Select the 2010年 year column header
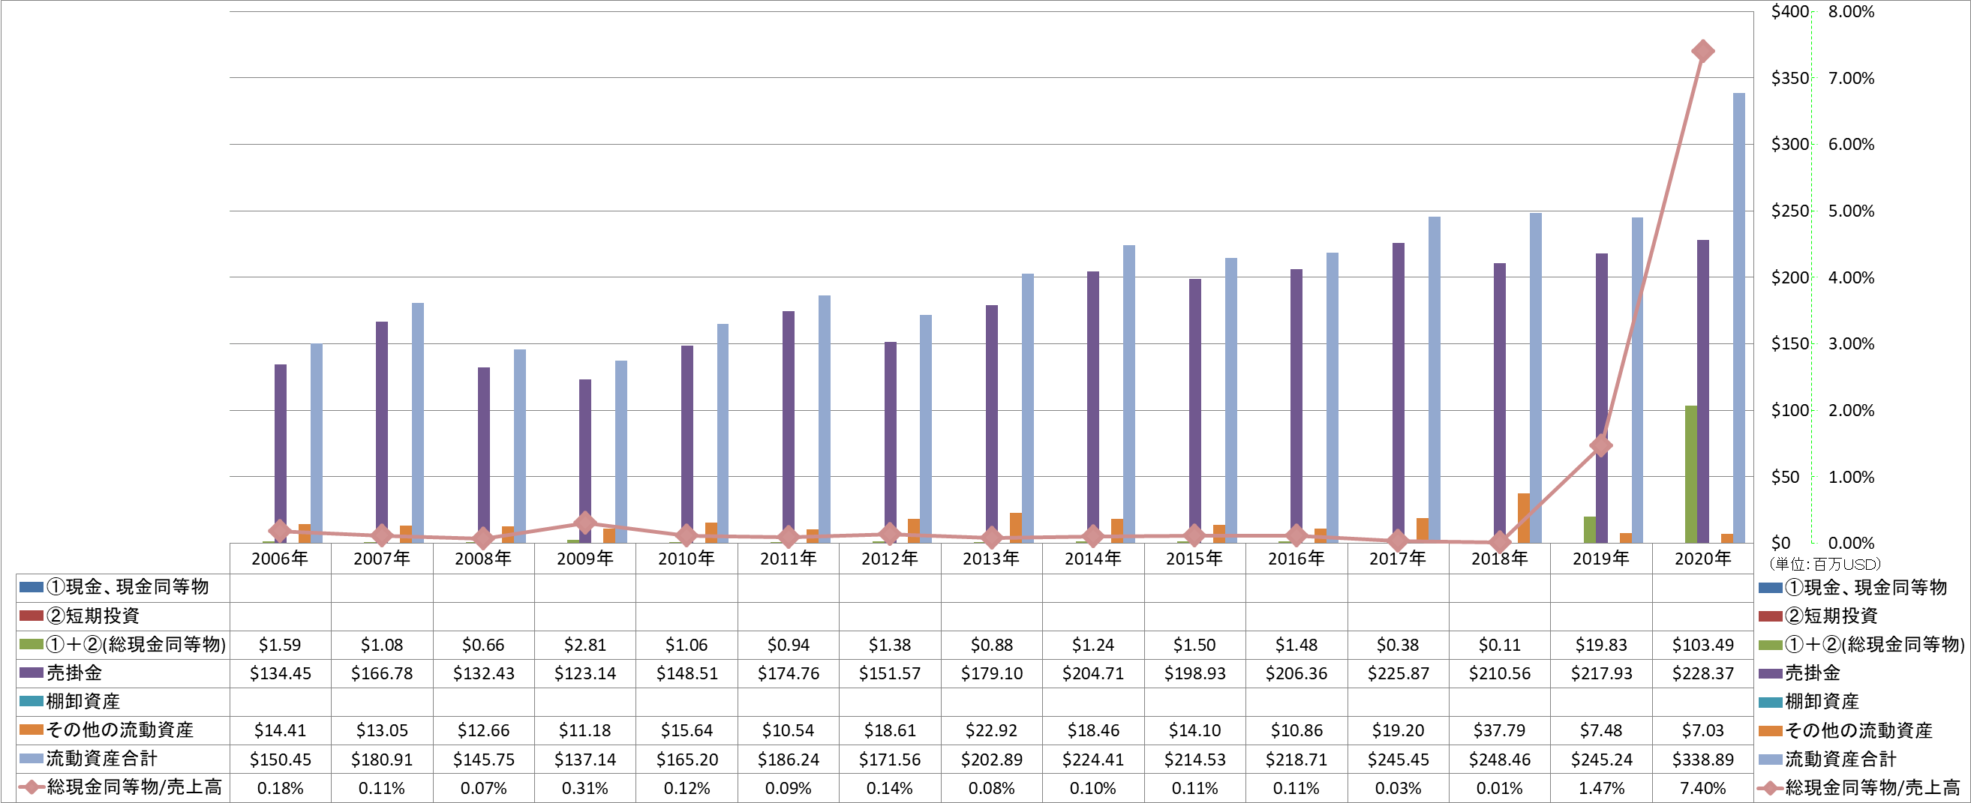1971x803 pixels. pos(687,559)
